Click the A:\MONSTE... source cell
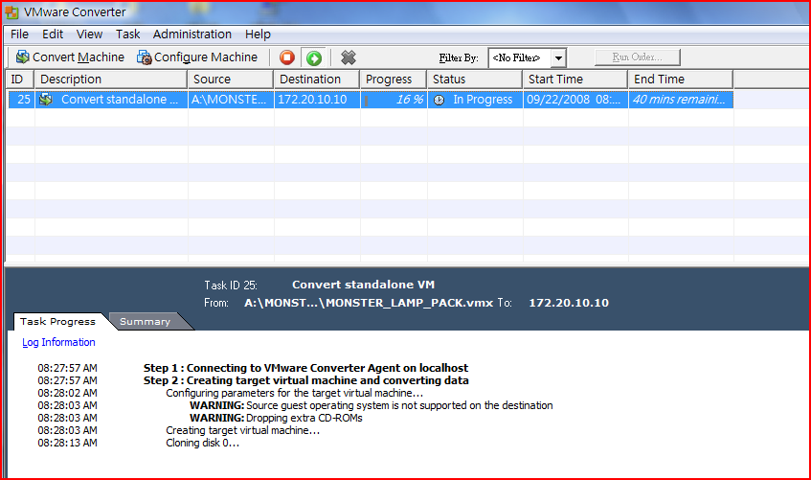The width and height of the screenshot is (811, 480). (x=231, y=100)
